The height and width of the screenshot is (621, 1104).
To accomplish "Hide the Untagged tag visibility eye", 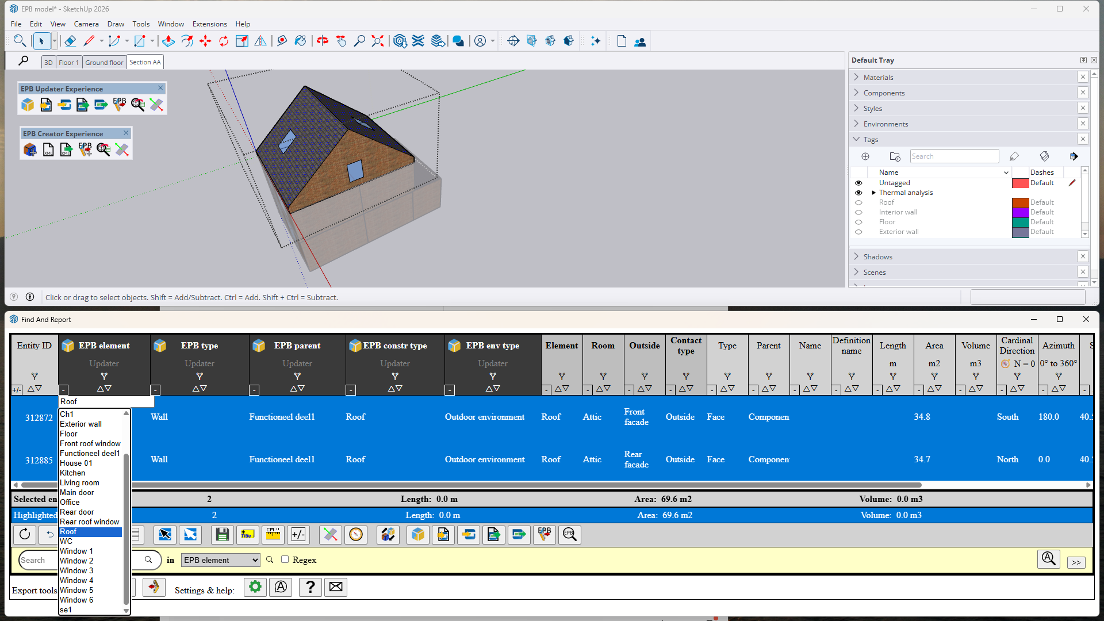I will (x=858, y=183).
